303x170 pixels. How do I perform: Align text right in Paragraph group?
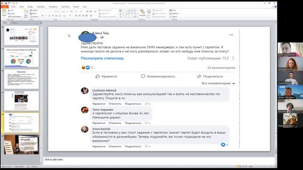pyautogui.click(x=83, y=16)
